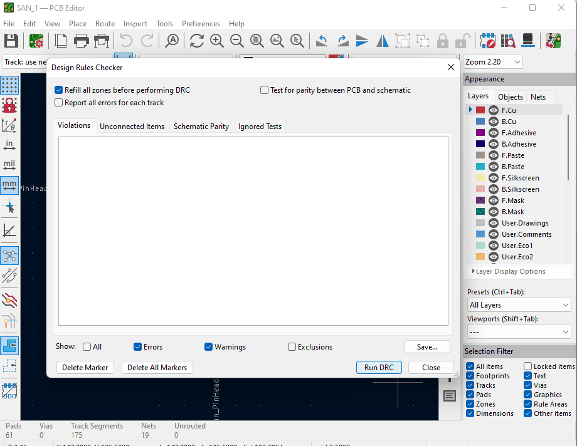Toggle ratsnest display icon
Viewport: 577px width, 446px height.
pos(9,256)
